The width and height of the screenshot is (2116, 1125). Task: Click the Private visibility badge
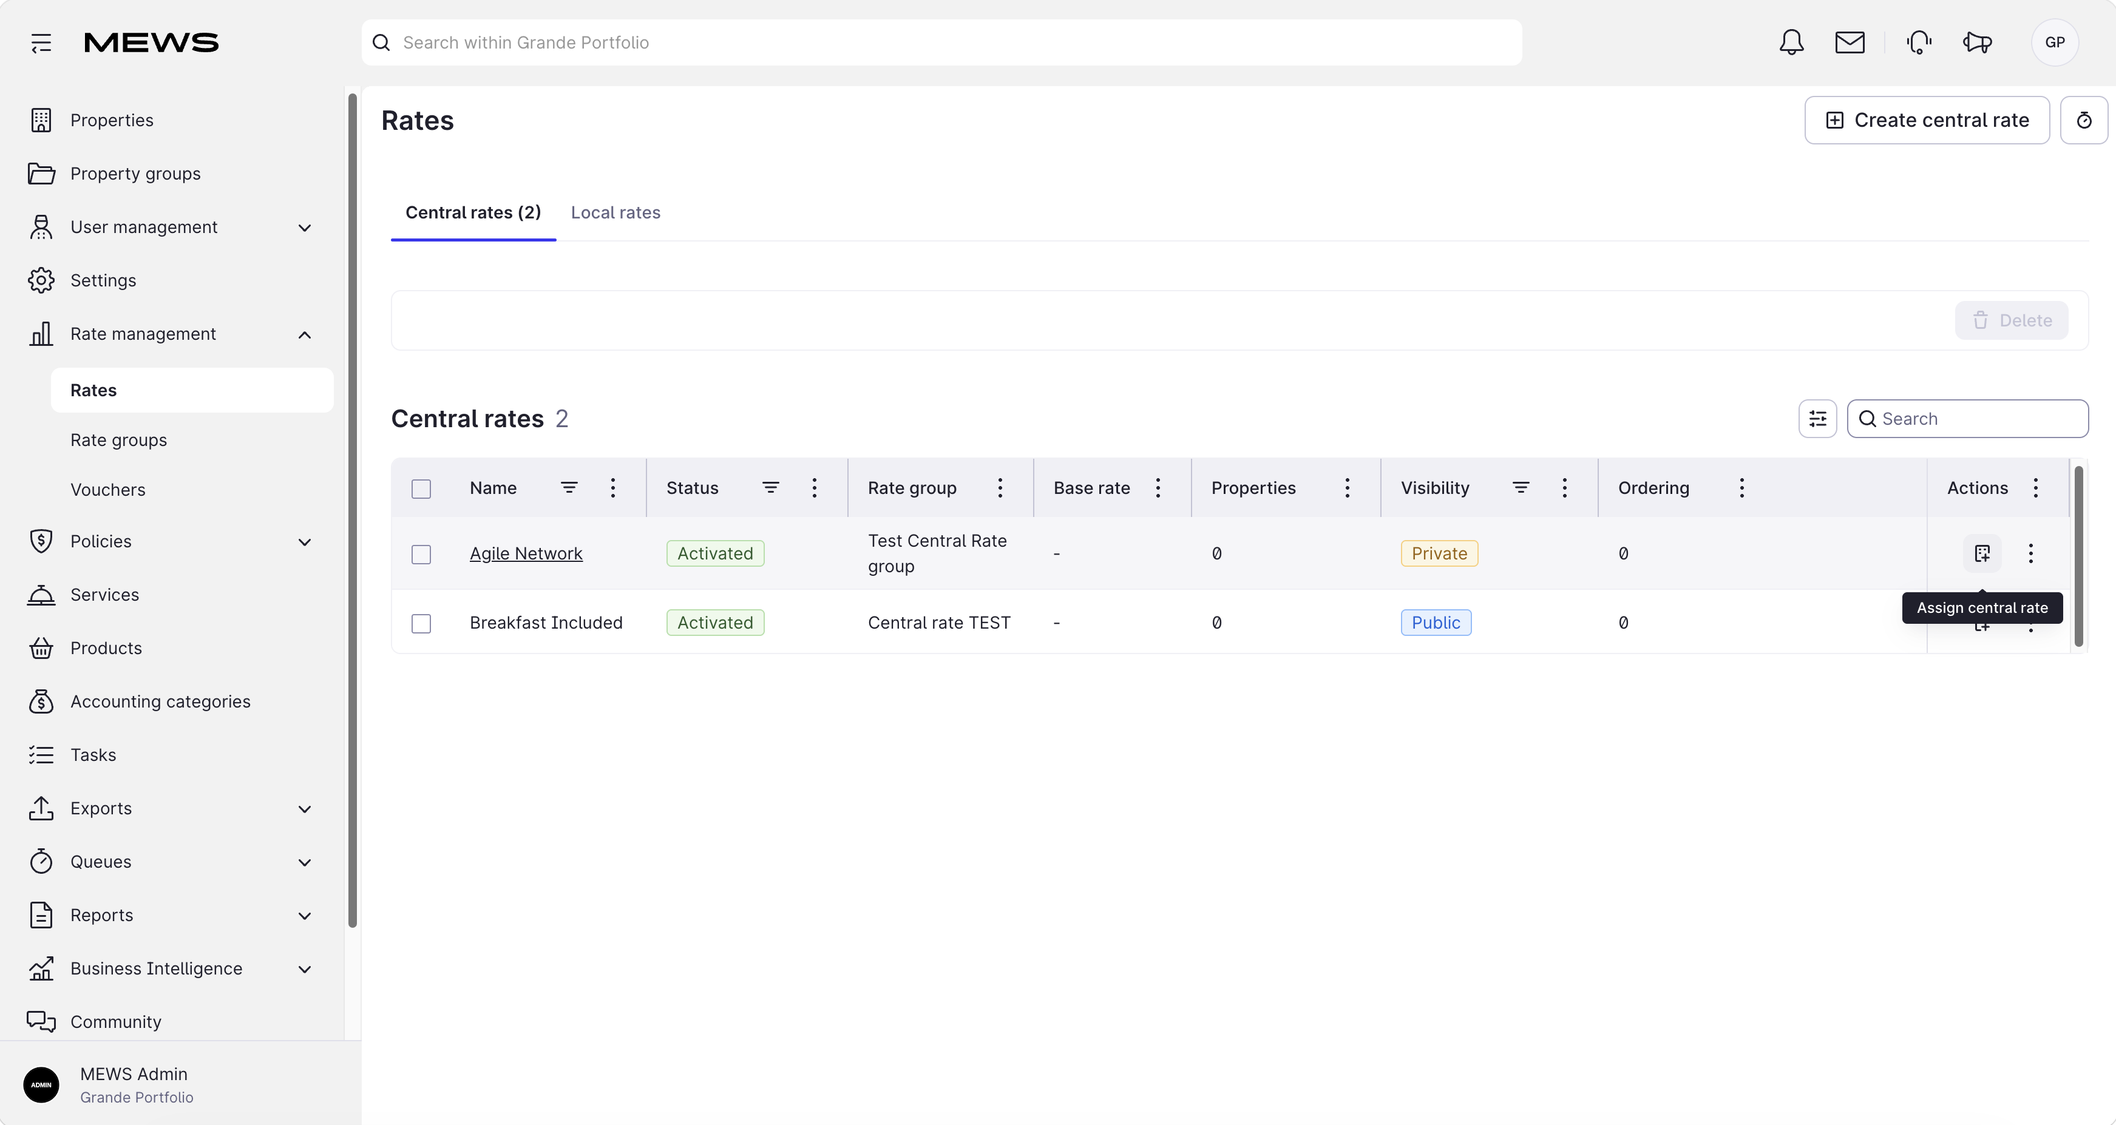(x=1439, y=553)
